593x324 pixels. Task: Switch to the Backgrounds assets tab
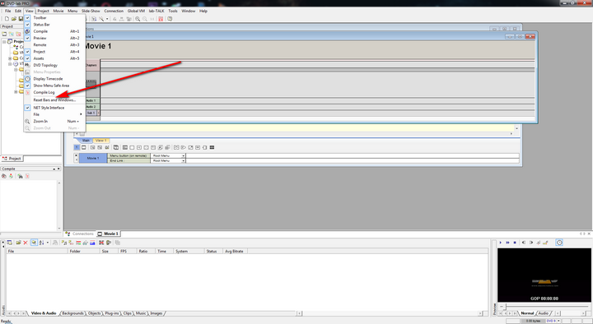pos(72,313)
